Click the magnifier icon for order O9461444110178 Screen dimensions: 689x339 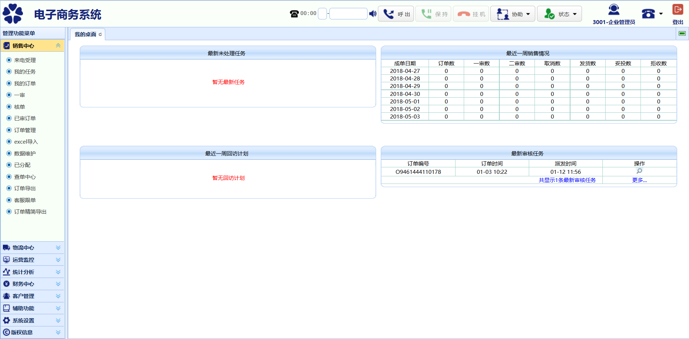tap(639, 171)
